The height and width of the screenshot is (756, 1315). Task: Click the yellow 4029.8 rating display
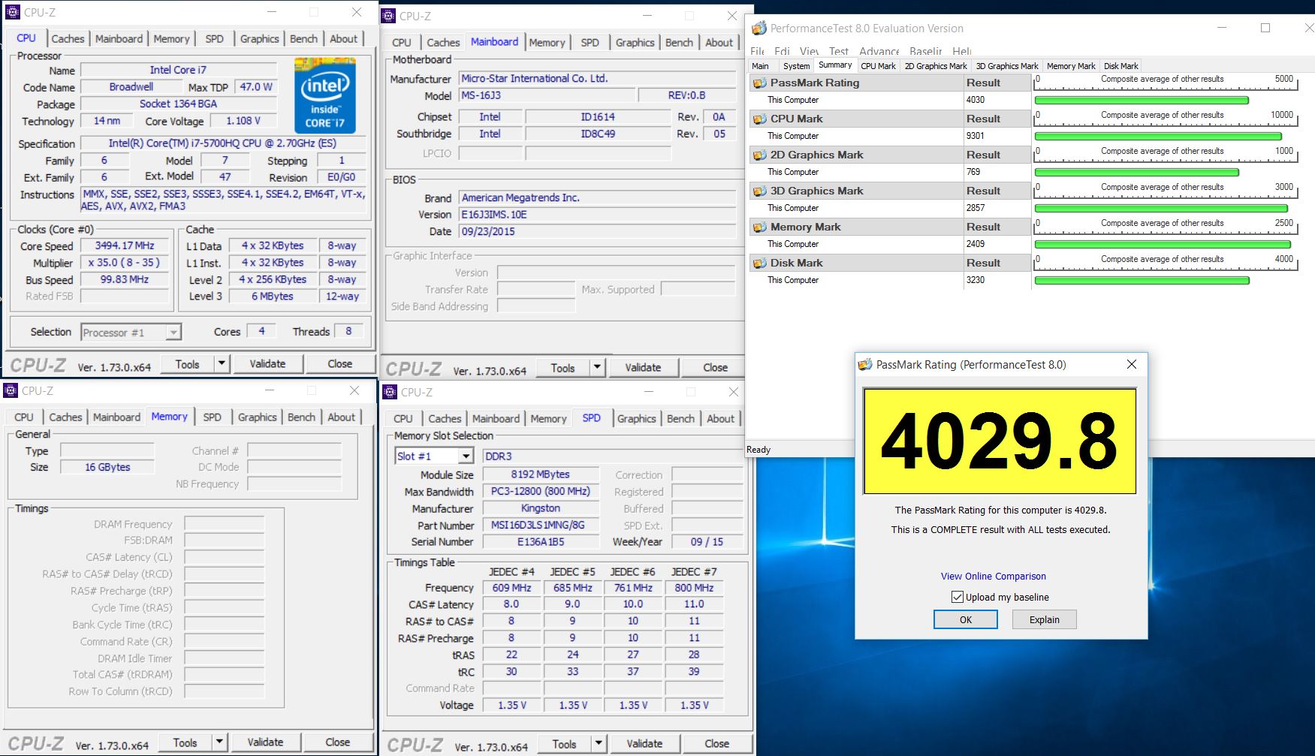click(x=1000, y=441)
